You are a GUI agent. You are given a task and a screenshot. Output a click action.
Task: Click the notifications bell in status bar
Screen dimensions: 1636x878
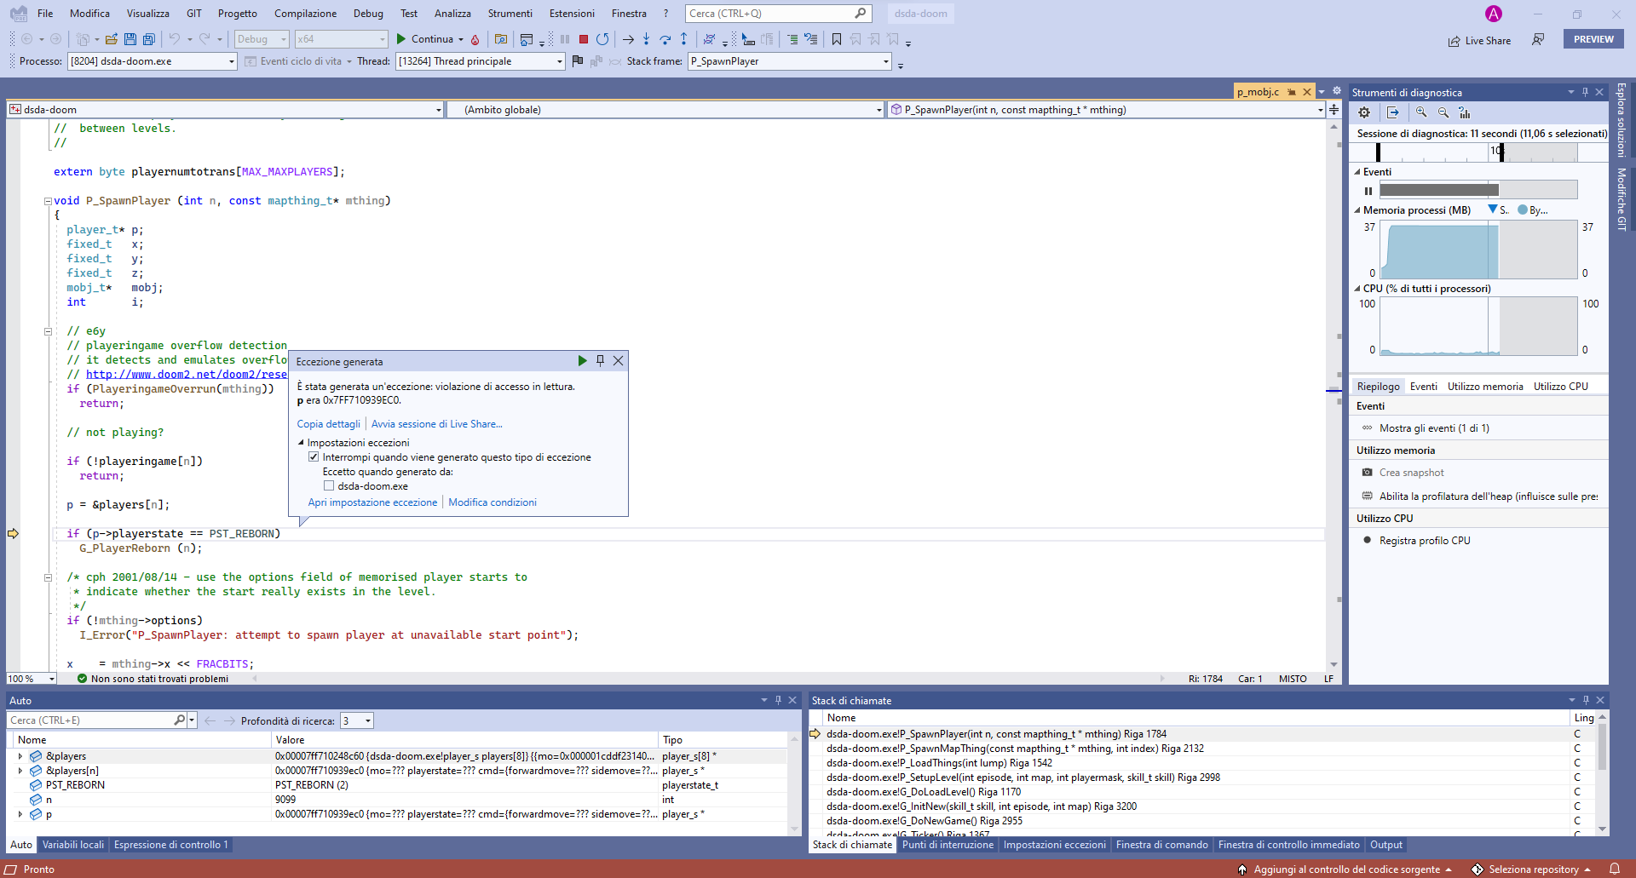[x=1615, y=869]
